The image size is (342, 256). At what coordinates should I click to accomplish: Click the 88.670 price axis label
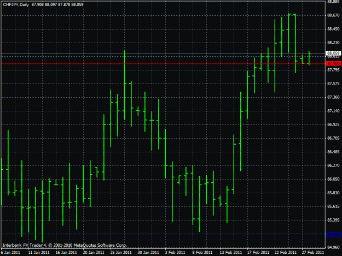pyautogui.click(x=333, y=15)
